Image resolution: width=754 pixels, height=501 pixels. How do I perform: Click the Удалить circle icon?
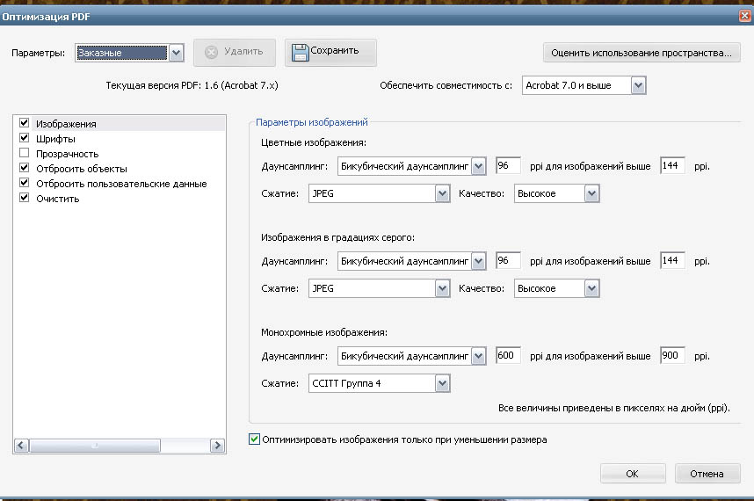(211, 52)
